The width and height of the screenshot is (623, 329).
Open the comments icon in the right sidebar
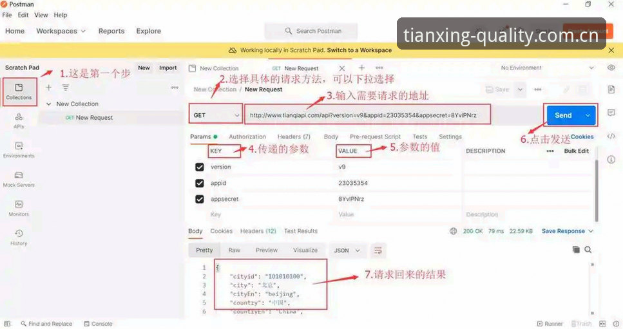(x=611, y=113)
